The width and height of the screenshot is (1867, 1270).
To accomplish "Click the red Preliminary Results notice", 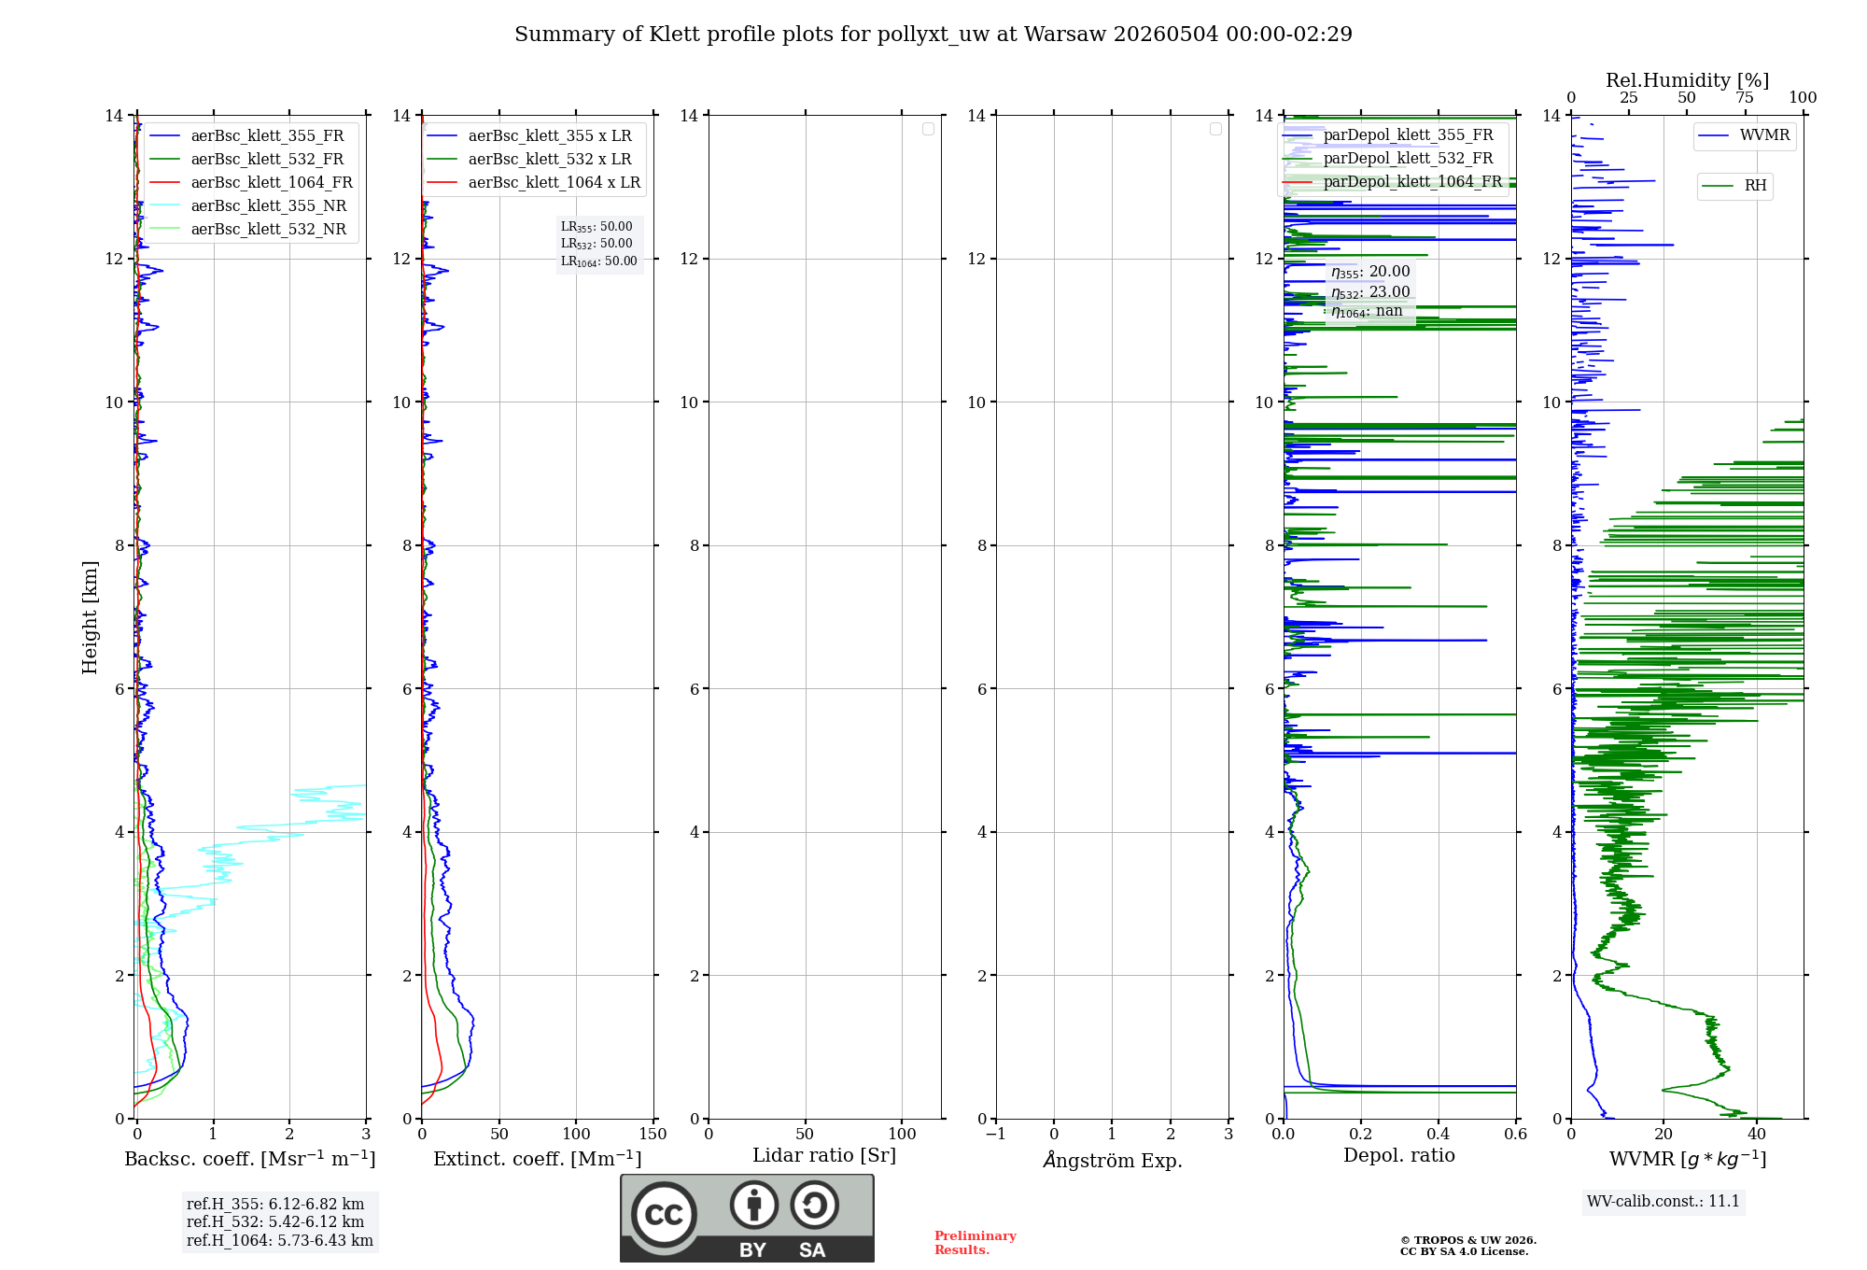I will [x=975, y=1243].
